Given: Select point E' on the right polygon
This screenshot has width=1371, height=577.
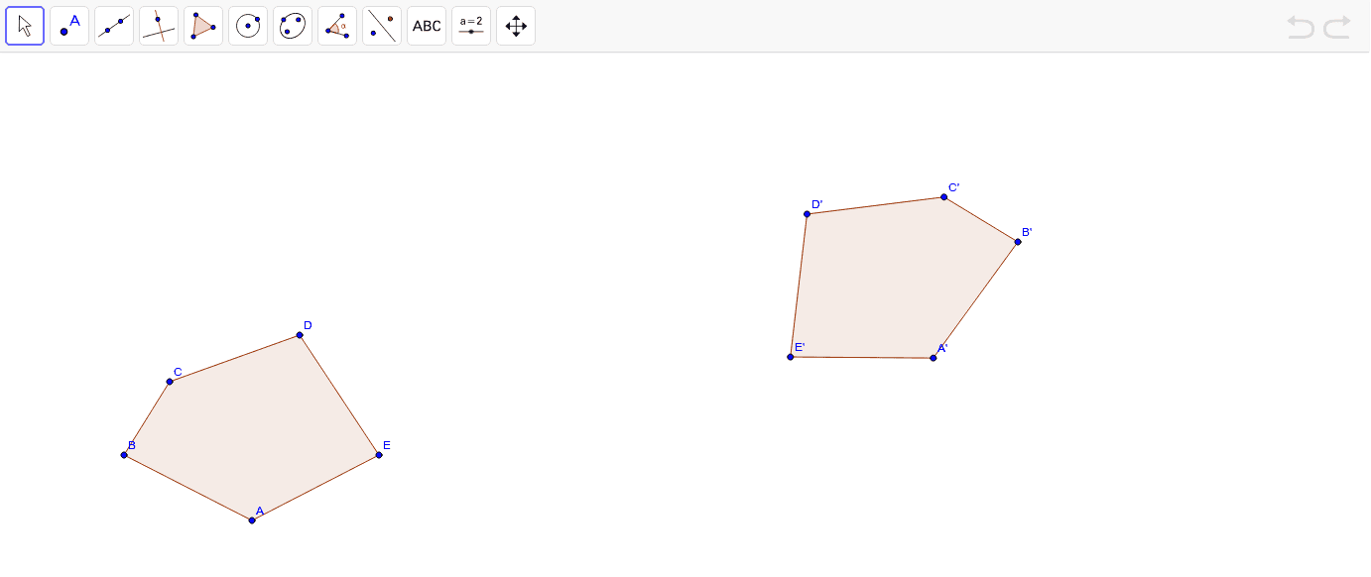Looking at the screenshot, I should [x=791, y=357].
